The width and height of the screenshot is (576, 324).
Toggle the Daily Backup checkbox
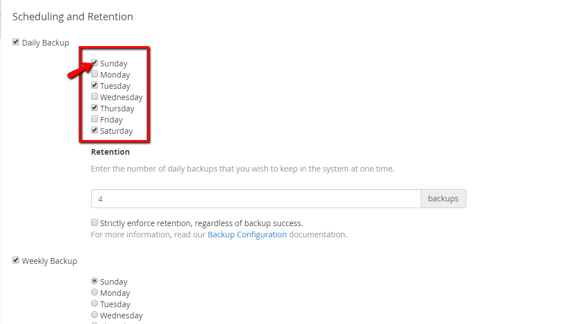[x=15, y=42]
